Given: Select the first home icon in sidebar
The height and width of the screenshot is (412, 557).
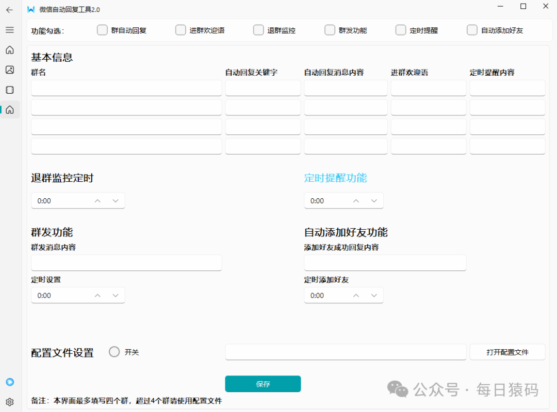Looking at the screenshot, I should [9, 50].
